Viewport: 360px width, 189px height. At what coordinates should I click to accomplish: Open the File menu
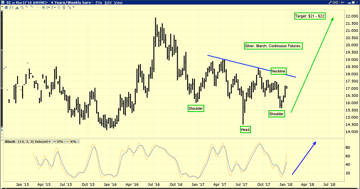pyautogui.click(x=99, y=3)
